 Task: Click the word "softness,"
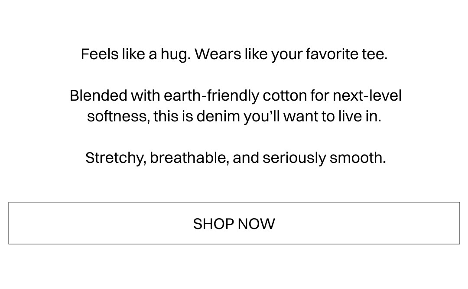pos(118,116)
